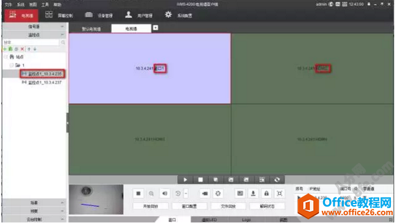Screen dimensions: 397x223
Task: Click the red X delete icon
Action: pos(22,49)
